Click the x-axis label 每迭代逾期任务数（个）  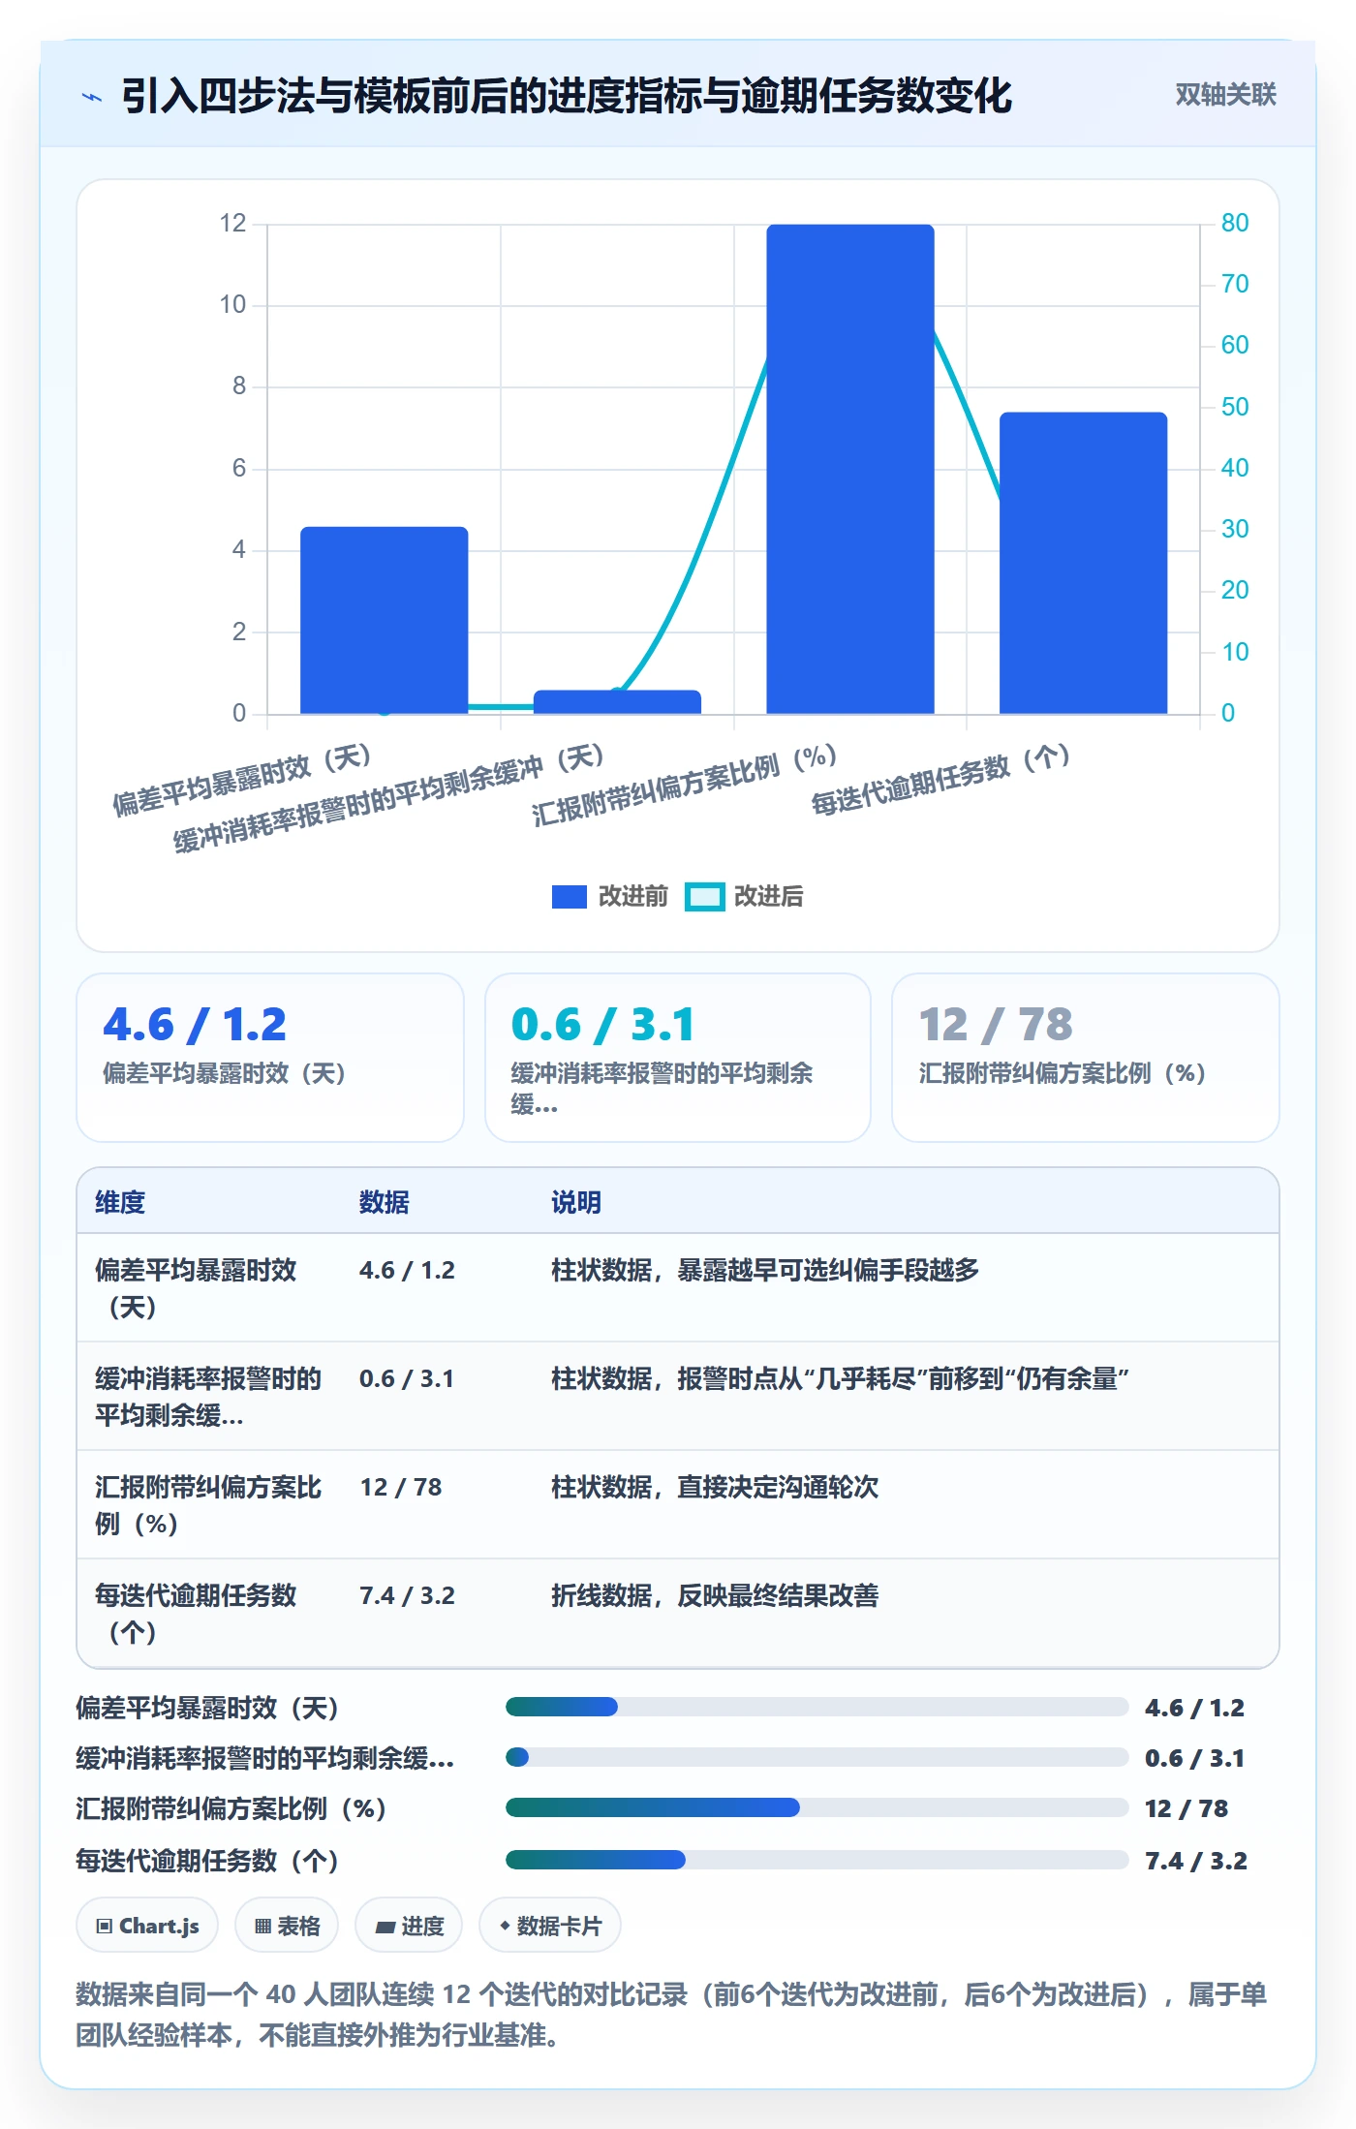point(941,780)
